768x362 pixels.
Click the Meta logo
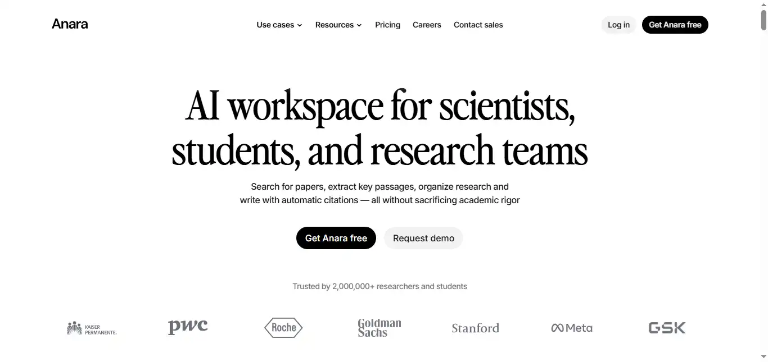(572, 328)
